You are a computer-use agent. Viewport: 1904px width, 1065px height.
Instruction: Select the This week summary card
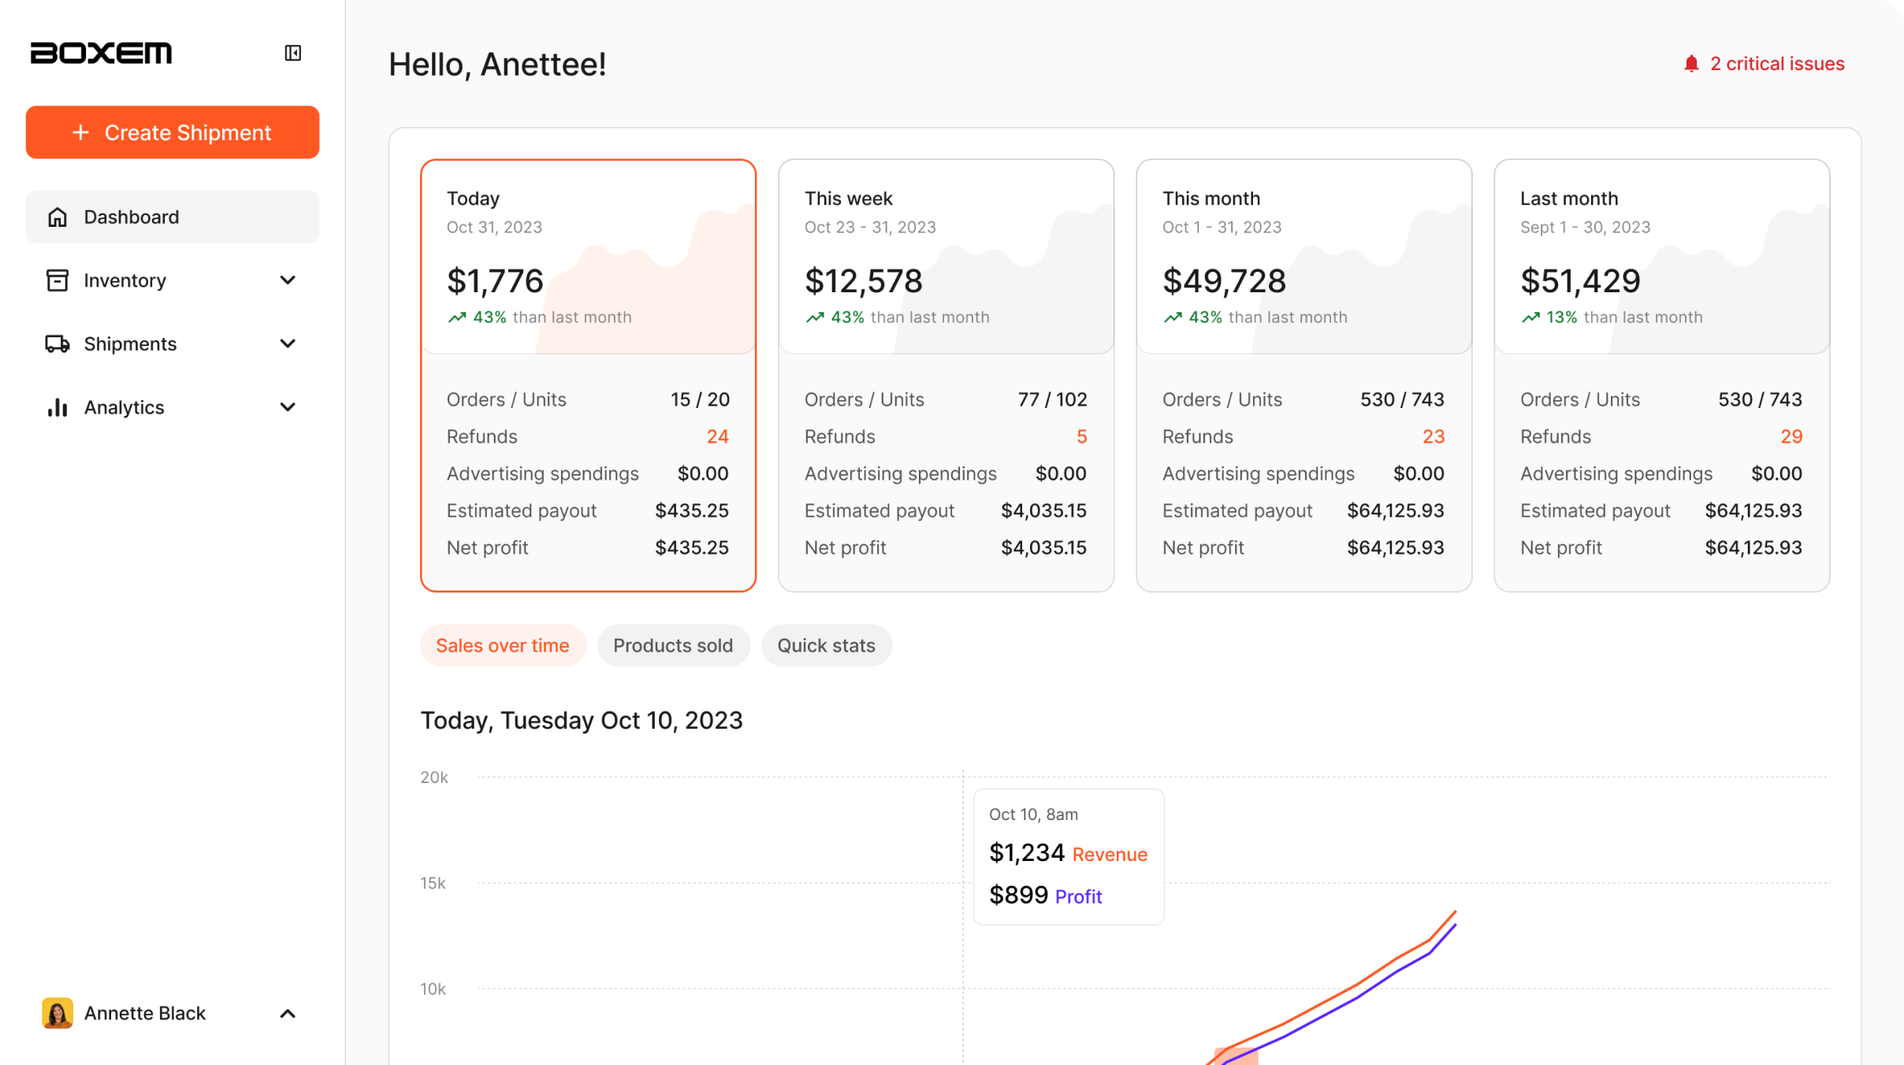[x=946, y=375]
